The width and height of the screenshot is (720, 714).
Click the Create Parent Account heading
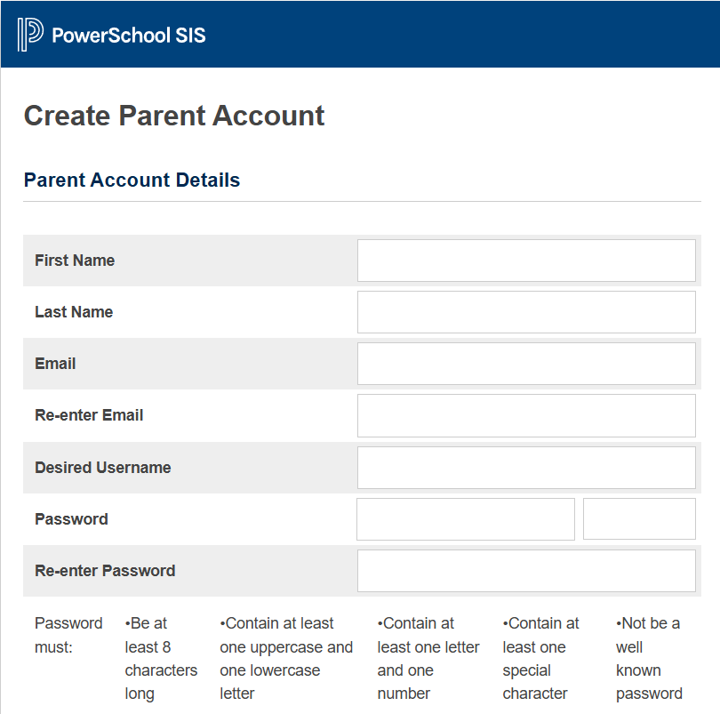173,116
